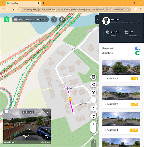The width and height of the screenshot is (144, 147).
Task: Click the green Mapillary logo button
Action: [x=7, y=19]
